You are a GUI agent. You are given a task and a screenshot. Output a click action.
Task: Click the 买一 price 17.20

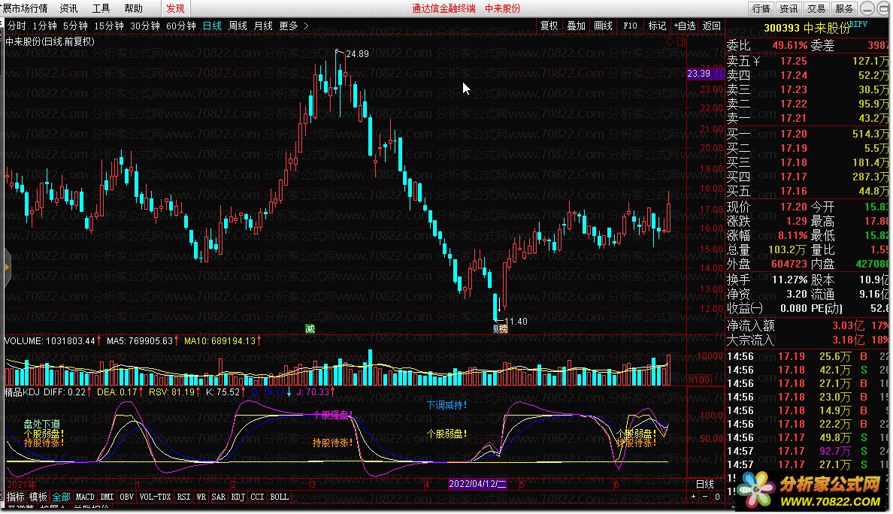click(793, 134)
